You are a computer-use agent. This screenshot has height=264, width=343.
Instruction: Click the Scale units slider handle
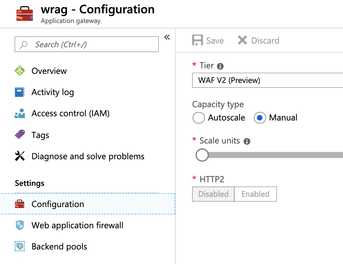(202, 155)
